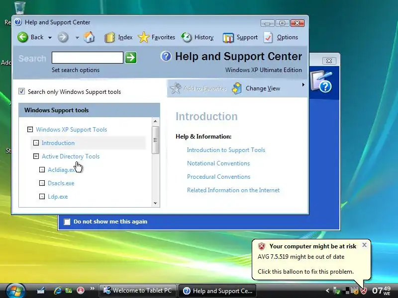The height and width of the screenshot is (298, 398).
Task: Open the History toolbar item
Action: (x=197, y=37)
